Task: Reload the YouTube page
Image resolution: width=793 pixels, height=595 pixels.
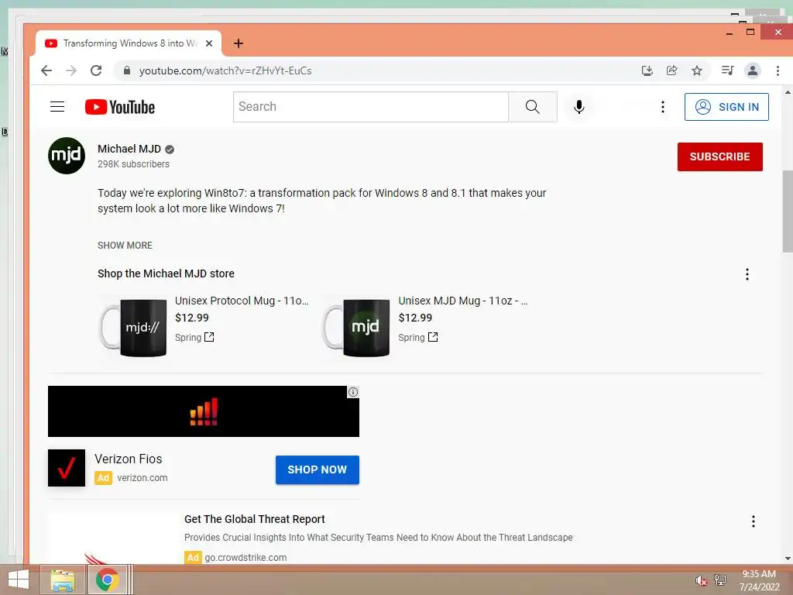Action: [x=96, y=71]
